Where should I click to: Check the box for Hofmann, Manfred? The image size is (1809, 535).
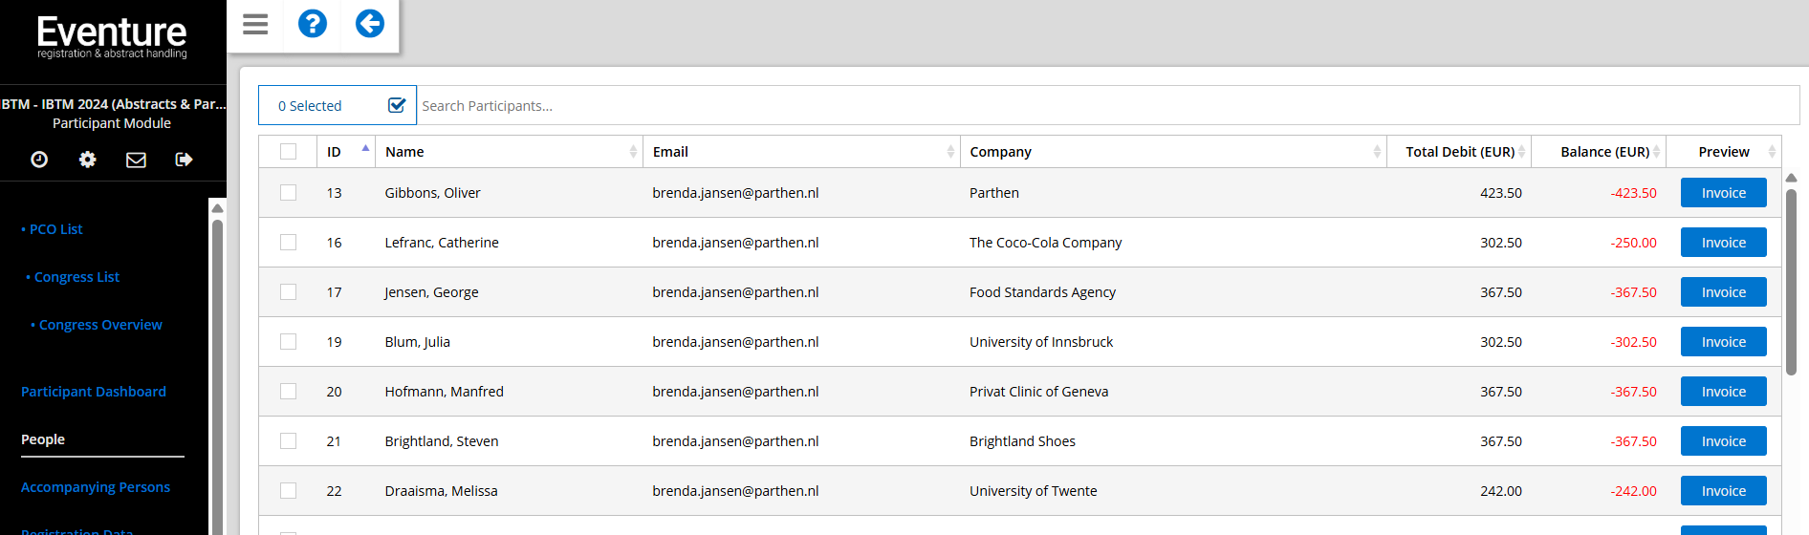pyautogui.click(x=288, y=392)
